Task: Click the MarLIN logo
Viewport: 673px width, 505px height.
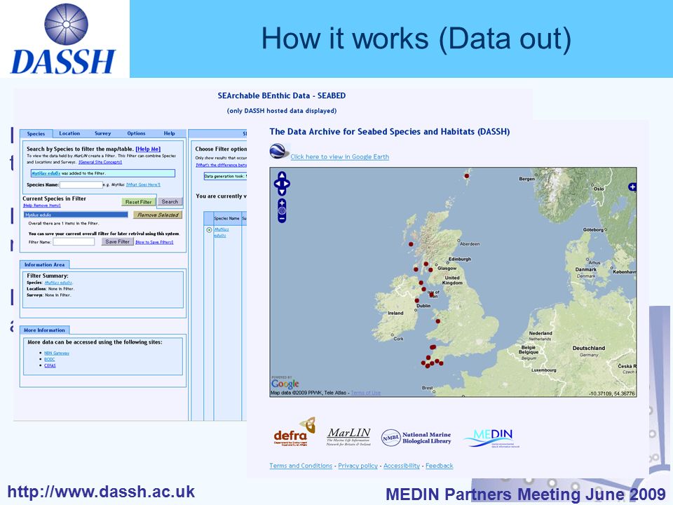Action: [x=348, y=437]
